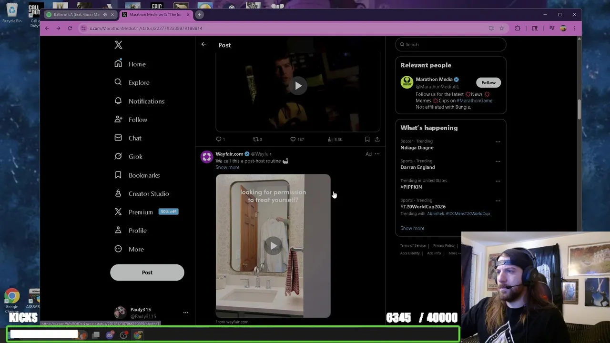The image size is (610, 343).
Task: Open the #PIPPKIN trending topic
Action: pos(411,187)
